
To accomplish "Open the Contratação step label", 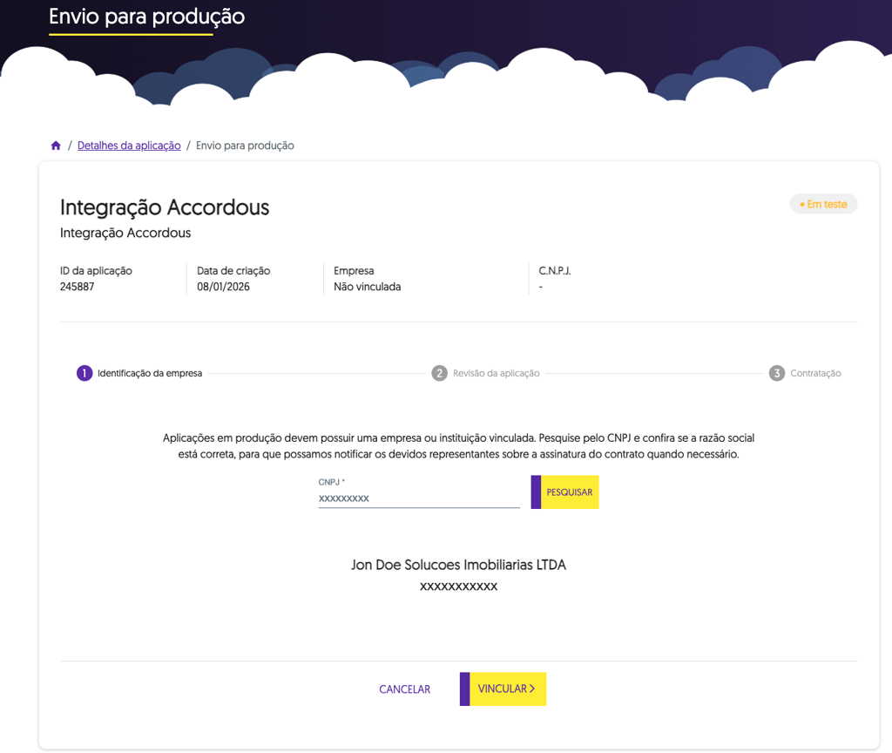I will tap(815, 373).
